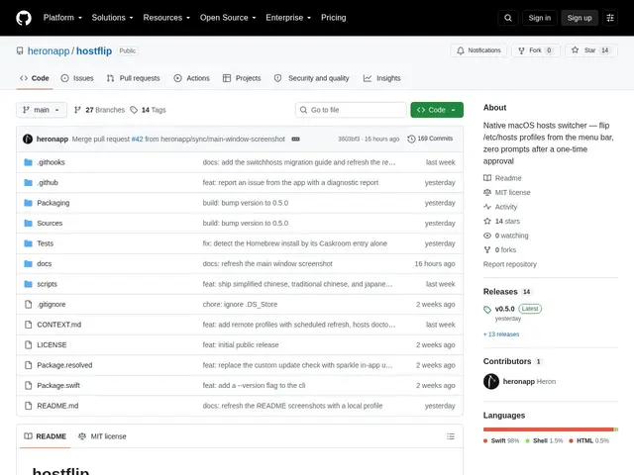The height and width of the screenshot is (475, 634).
Task: Expand the Enterprise menu
Action: click(x=288, y=18)
